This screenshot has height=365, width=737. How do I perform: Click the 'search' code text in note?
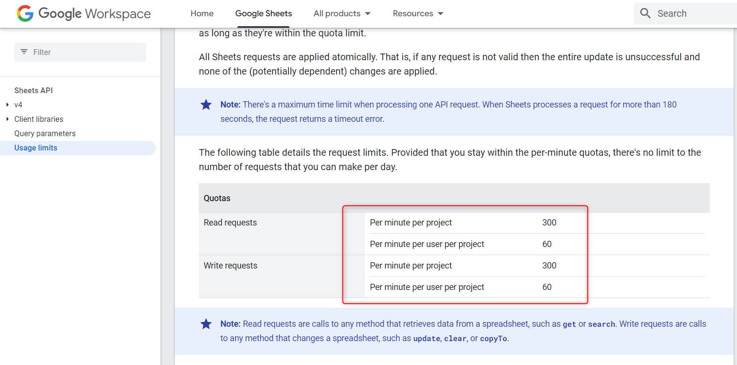[x=601, y=324]
